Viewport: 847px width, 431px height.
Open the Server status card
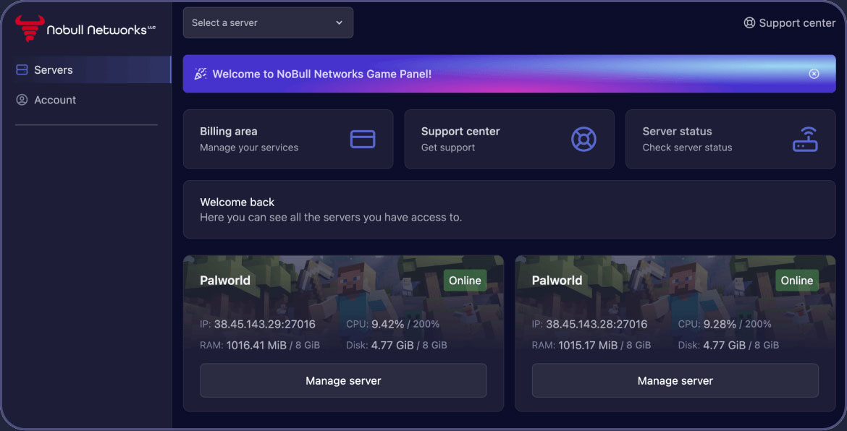pyautogui.click(x=730, y=139)
